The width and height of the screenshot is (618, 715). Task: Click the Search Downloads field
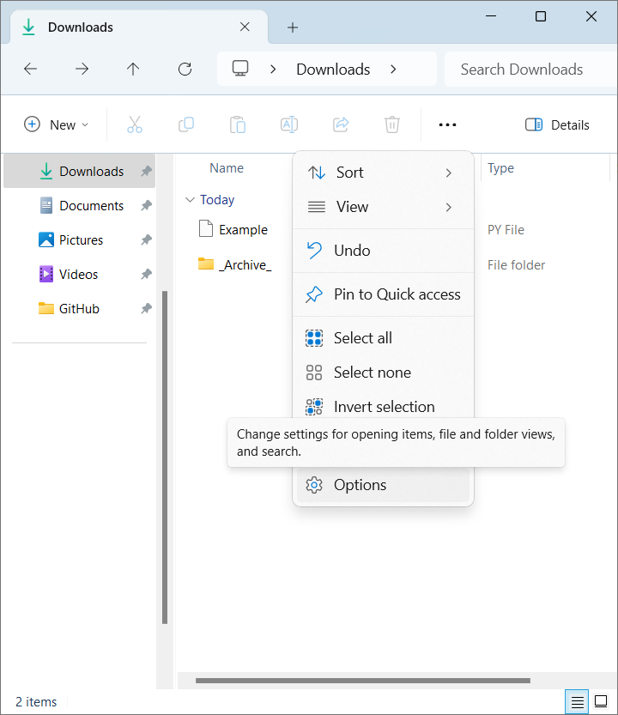(524, 70)
